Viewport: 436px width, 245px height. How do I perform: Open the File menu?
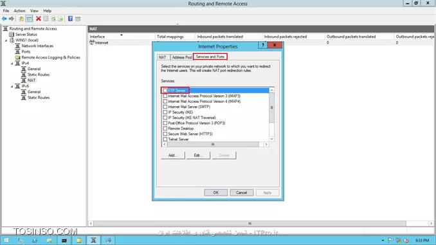tap(6, 10)
